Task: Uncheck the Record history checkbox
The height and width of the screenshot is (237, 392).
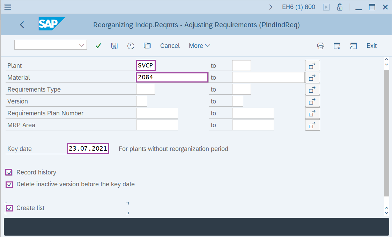Action: [9, 172]
